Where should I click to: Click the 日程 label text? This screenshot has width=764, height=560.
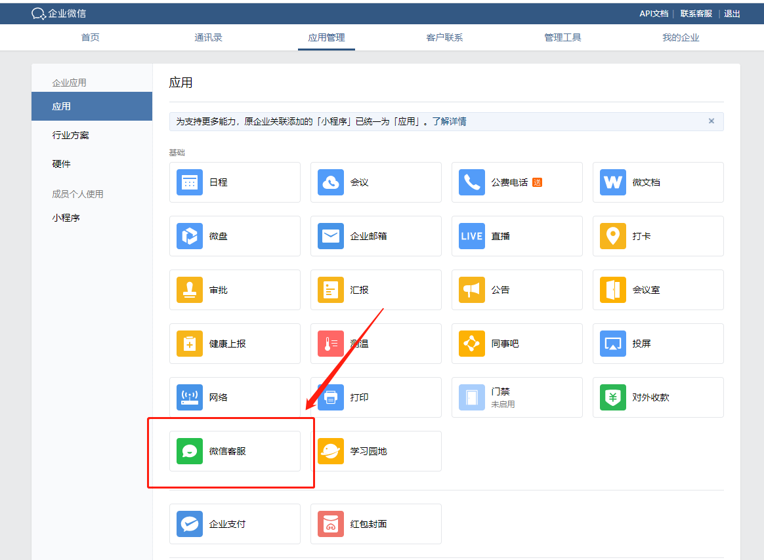click(x=219, y=182)
